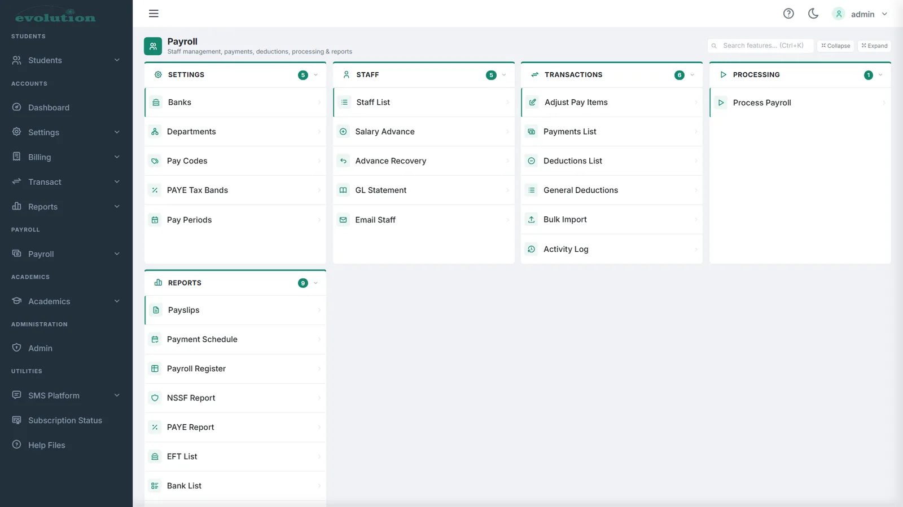This screenshot has width=903, height=507.
Task: Click the NSSF Report shield icon
Action: [x=155, y=398]
